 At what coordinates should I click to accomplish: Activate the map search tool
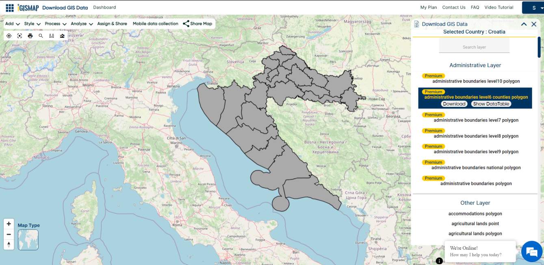coord(41,35)
